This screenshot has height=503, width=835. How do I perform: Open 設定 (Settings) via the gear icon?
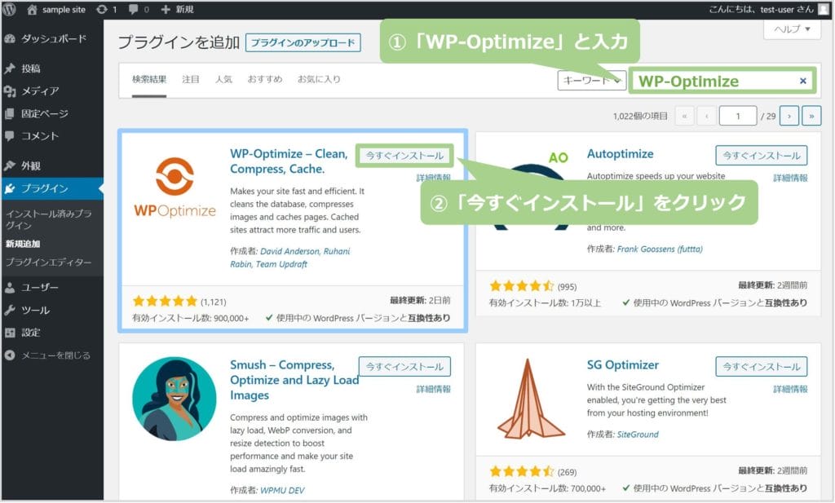(11, 333)
